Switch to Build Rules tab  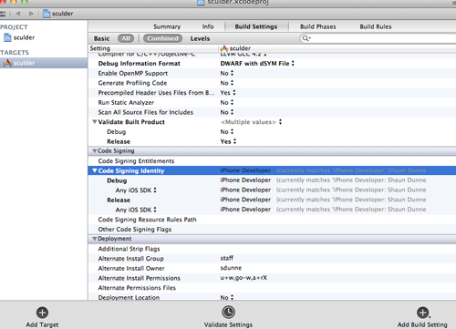(376, 26)
